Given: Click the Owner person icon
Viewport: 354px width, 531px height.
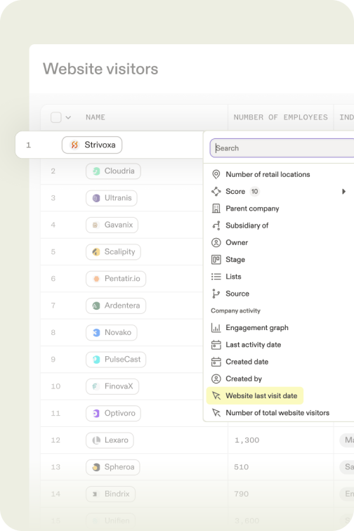Looking at the screenshot, I should [x=216, y=242].
